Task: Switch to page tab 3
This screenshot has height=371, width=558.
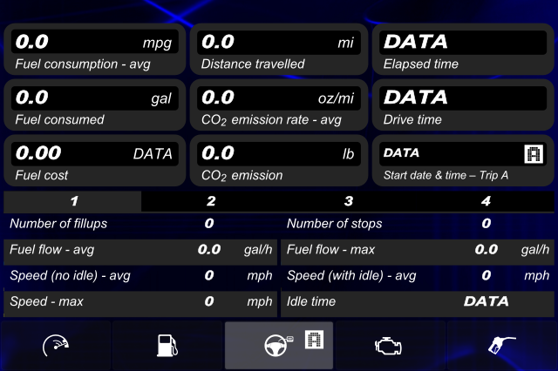Action: pos(349,201)
